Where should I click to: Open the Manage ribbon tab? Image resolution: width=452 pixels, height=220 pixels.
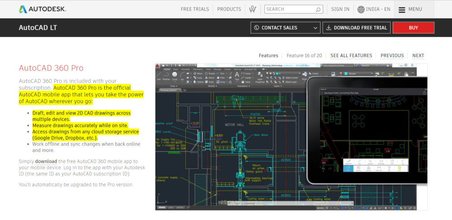pos(217,69)
